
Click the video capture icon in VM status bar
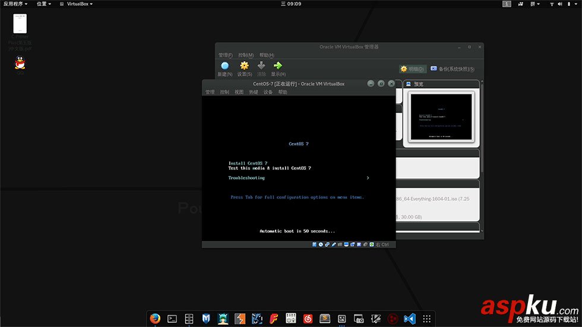pos(352,245)
